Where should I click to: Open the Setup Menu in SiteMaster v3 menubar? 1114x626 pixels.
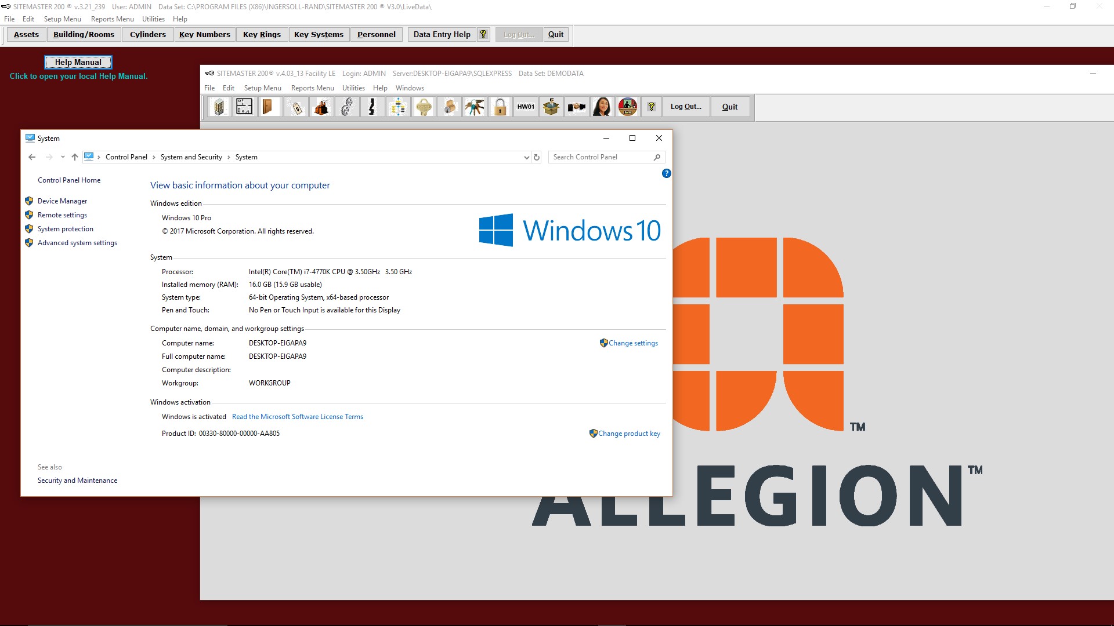63,19
